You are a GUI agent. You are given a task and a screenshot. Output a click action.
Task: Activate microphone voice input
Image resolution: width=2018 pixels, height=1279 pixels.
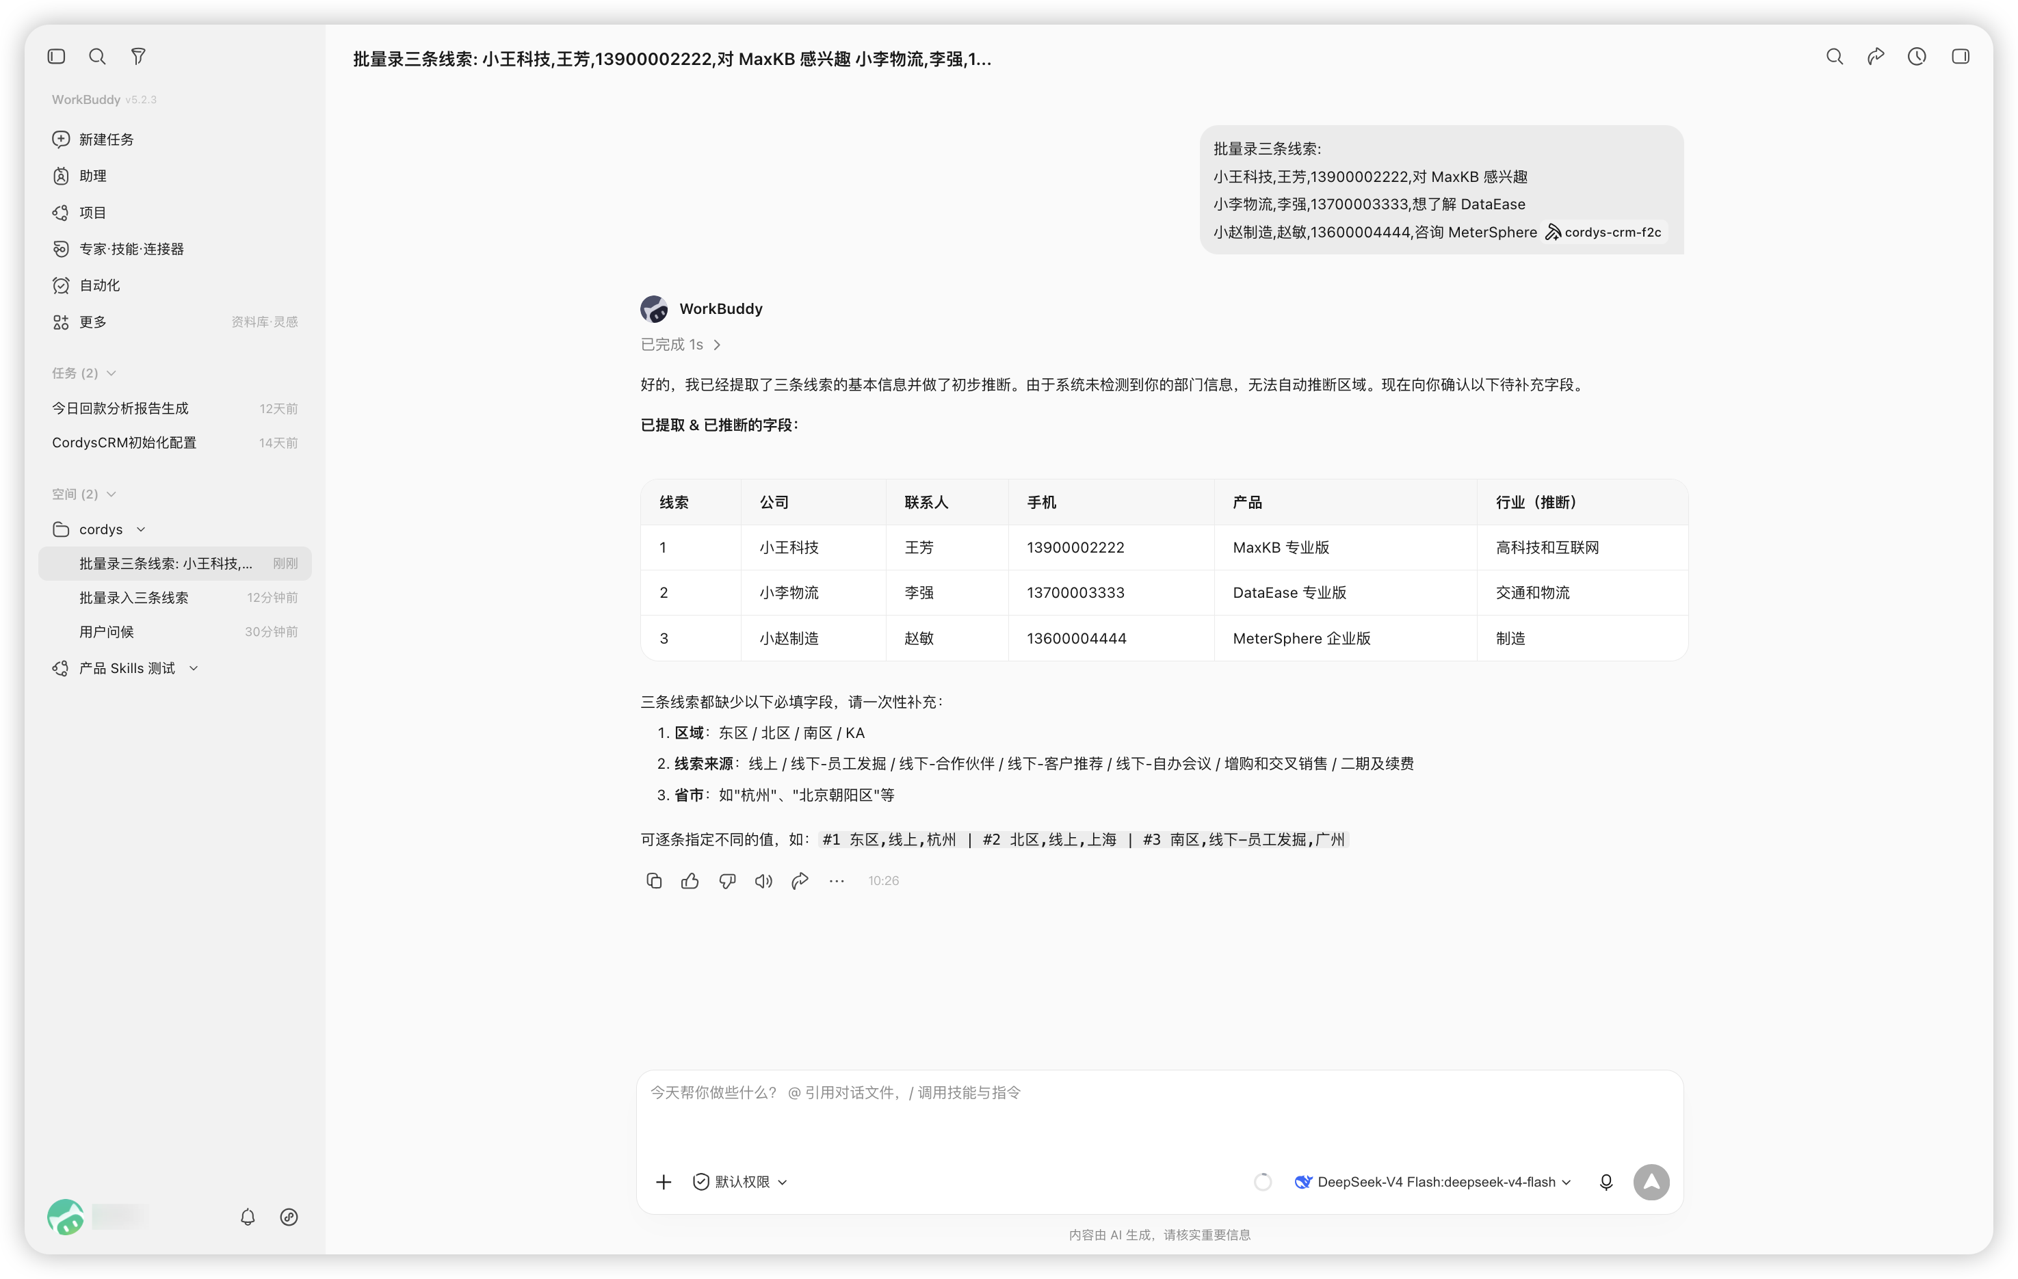tap(1606, 1182)
